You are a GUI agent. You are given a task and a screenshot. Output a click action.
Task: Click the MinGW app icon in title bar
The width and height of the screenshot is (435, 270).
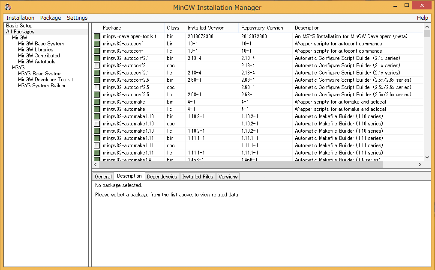[x=8, y=7]
